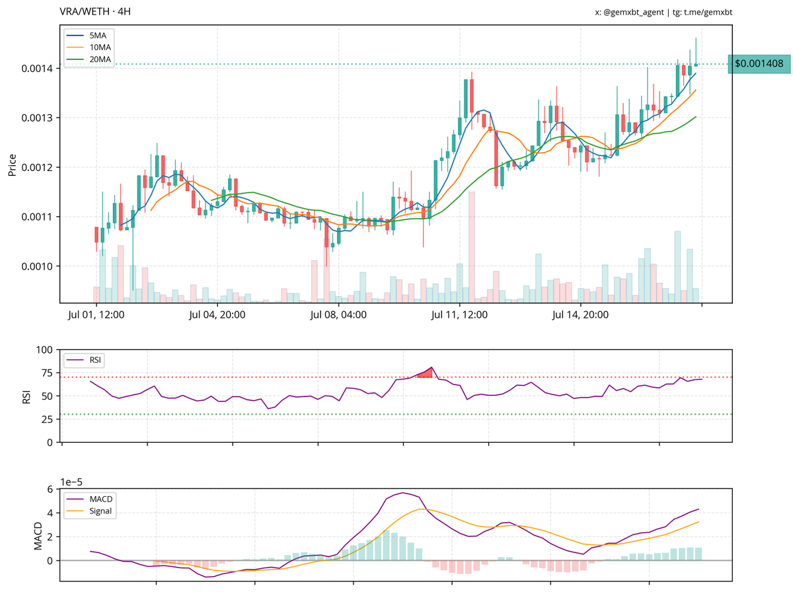
Task: Click the tallest pink volume bar
Action: point(471,247)
